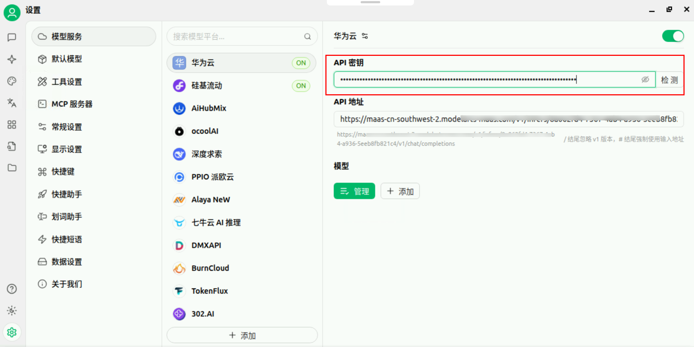Open the user avatar icon
The height and width of the screenshot is (347, 694).
click(x=12, y=13)
